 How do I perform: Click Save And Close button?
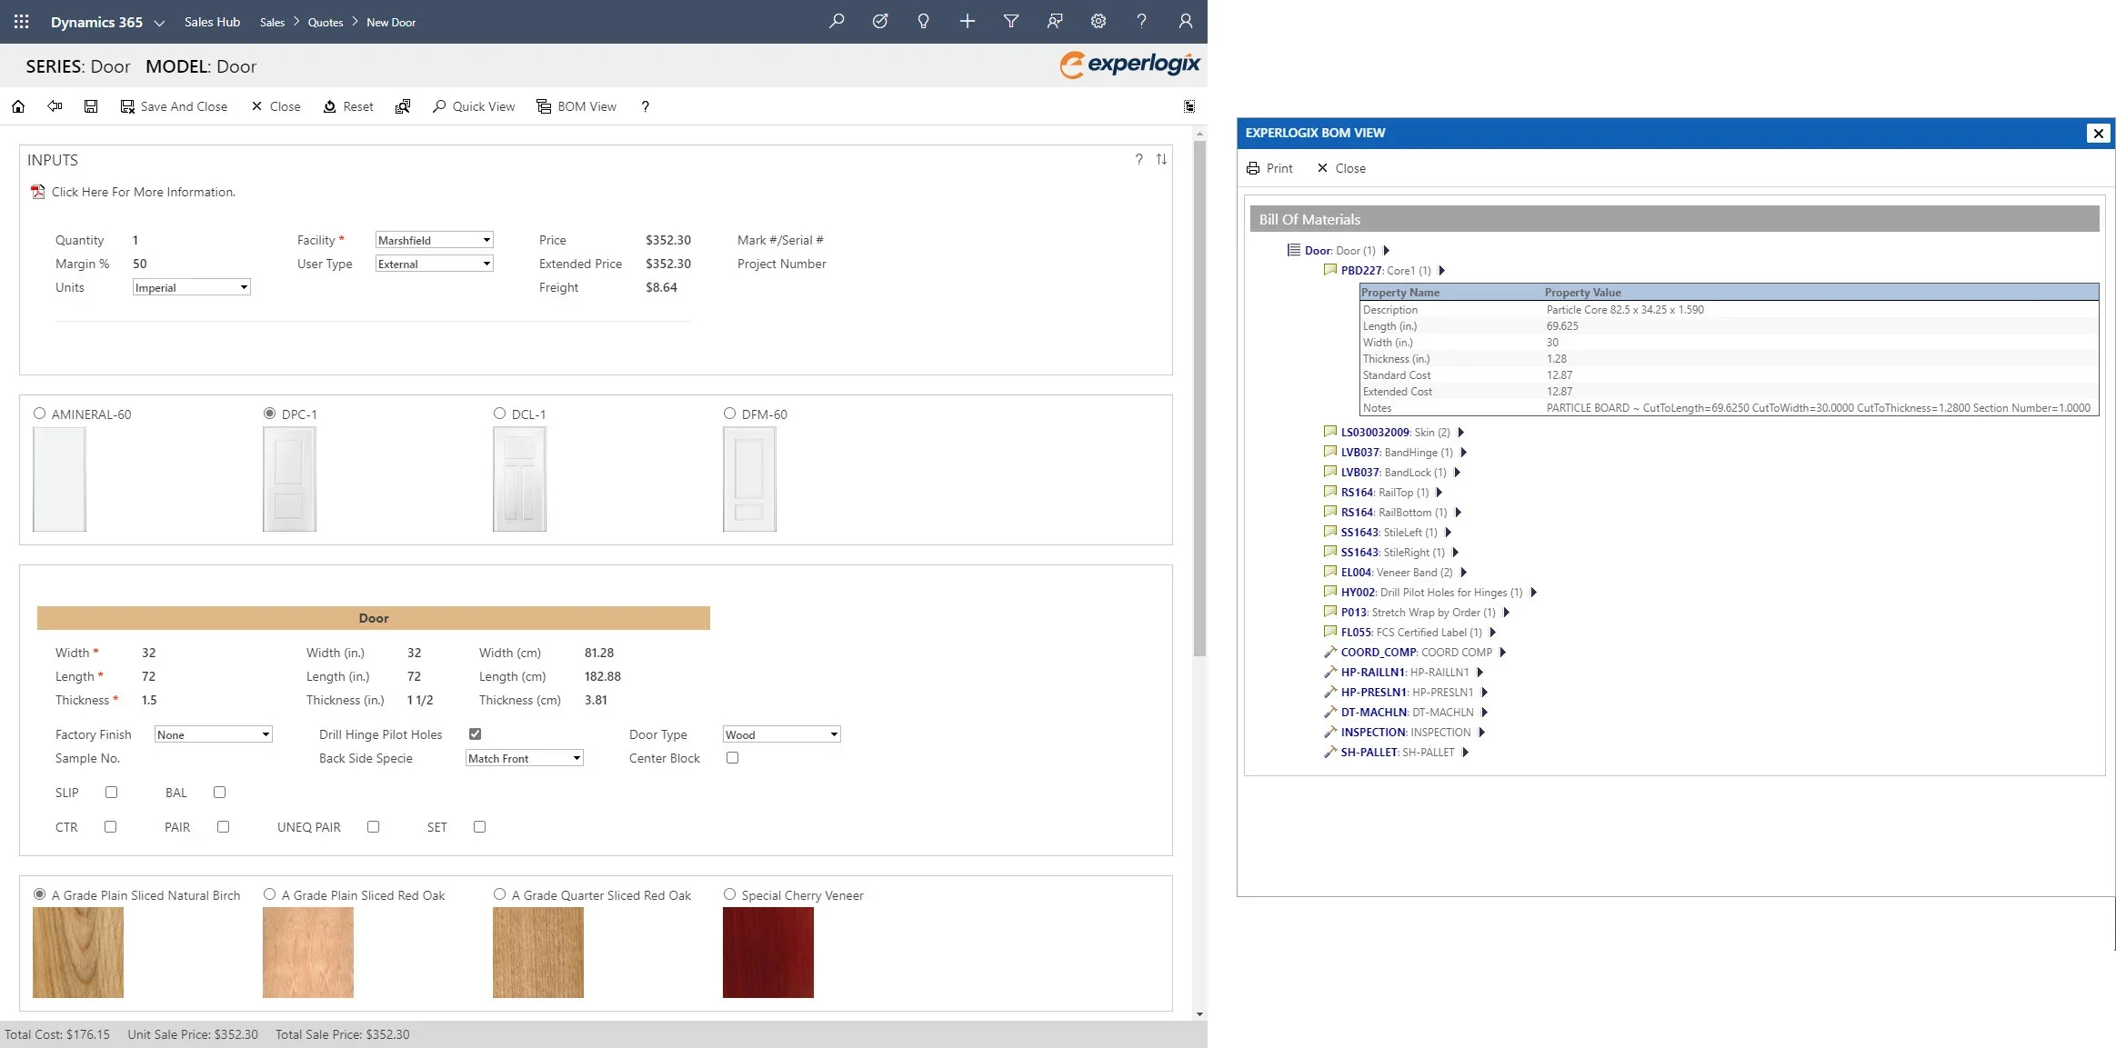[x=174, y=106]
